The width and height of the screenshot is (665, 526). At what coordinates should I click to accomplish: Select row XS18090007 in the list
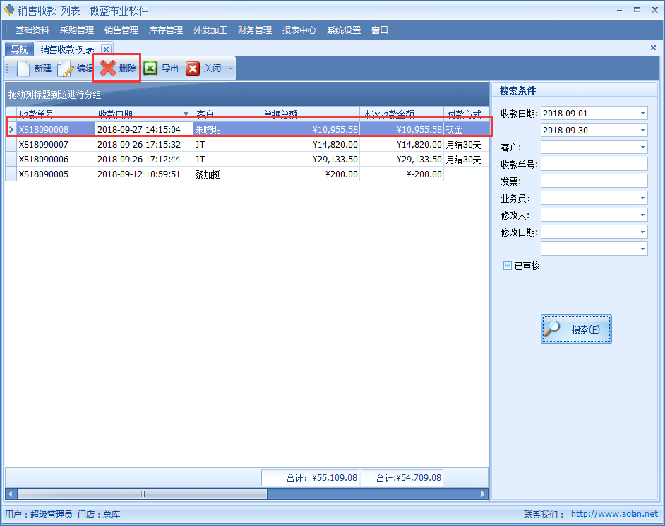pyautogui.click(x=44, y=144)
